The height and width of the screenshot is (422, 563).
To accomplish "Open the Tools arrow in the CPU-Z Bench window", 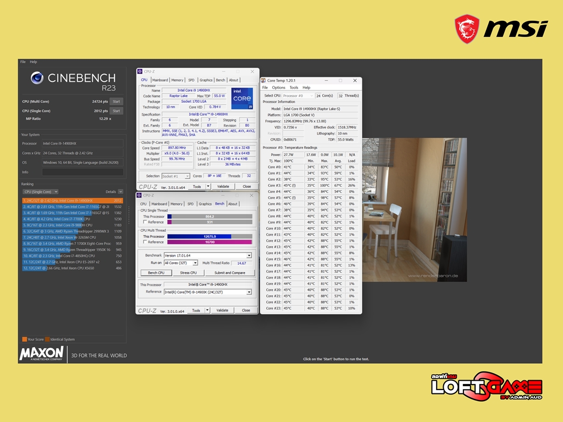I will [x=207, y=310].
